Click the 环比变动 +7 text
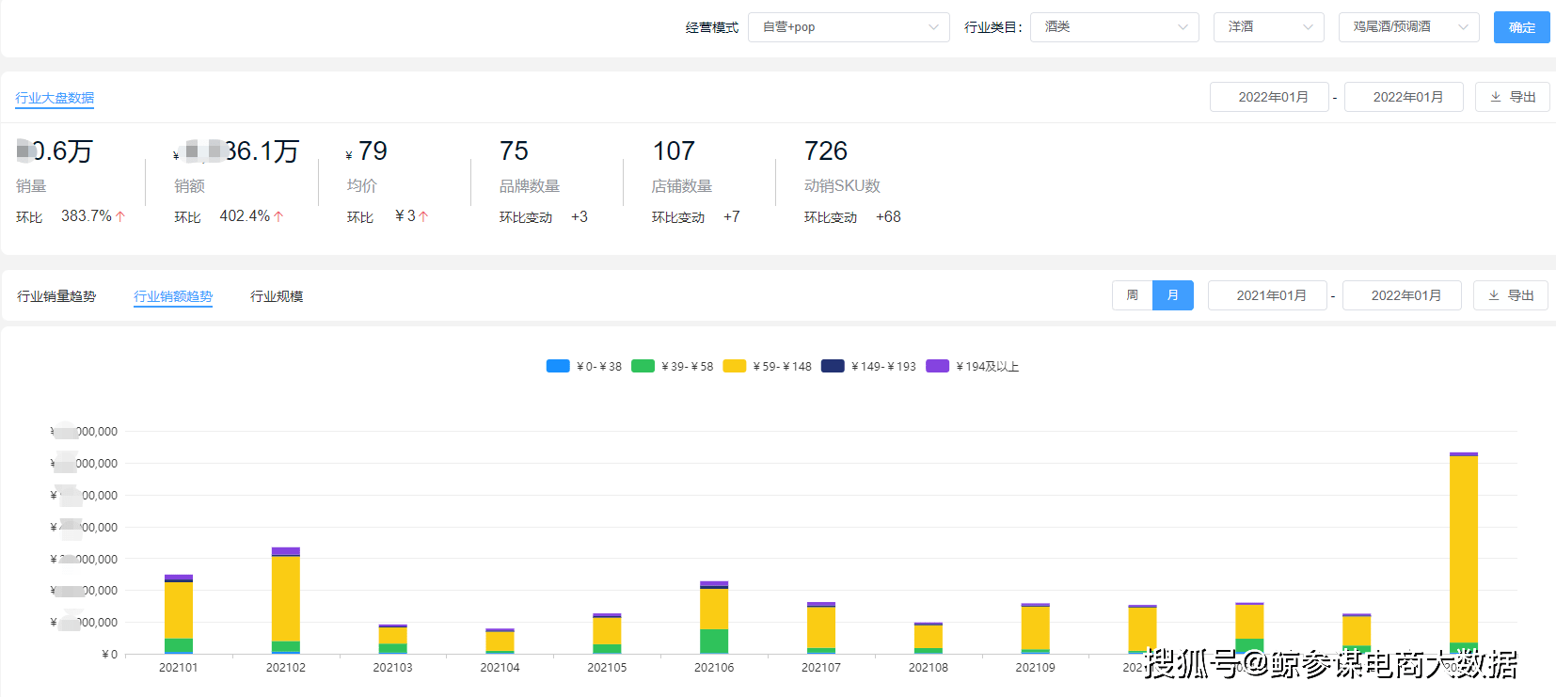The image size is (1556, 697). 732,217
